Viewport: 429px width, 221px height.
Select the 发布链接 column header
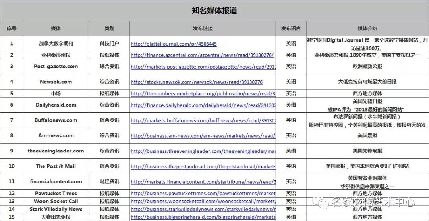(203, 29)
